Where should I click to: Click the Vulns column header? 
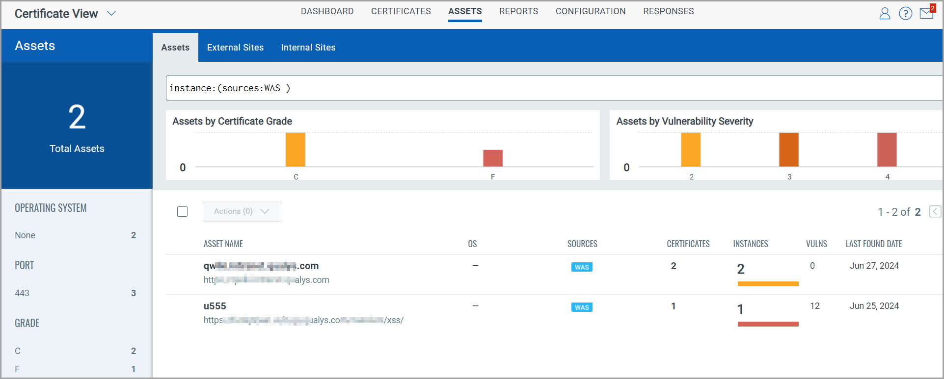(x=816, y=244)
